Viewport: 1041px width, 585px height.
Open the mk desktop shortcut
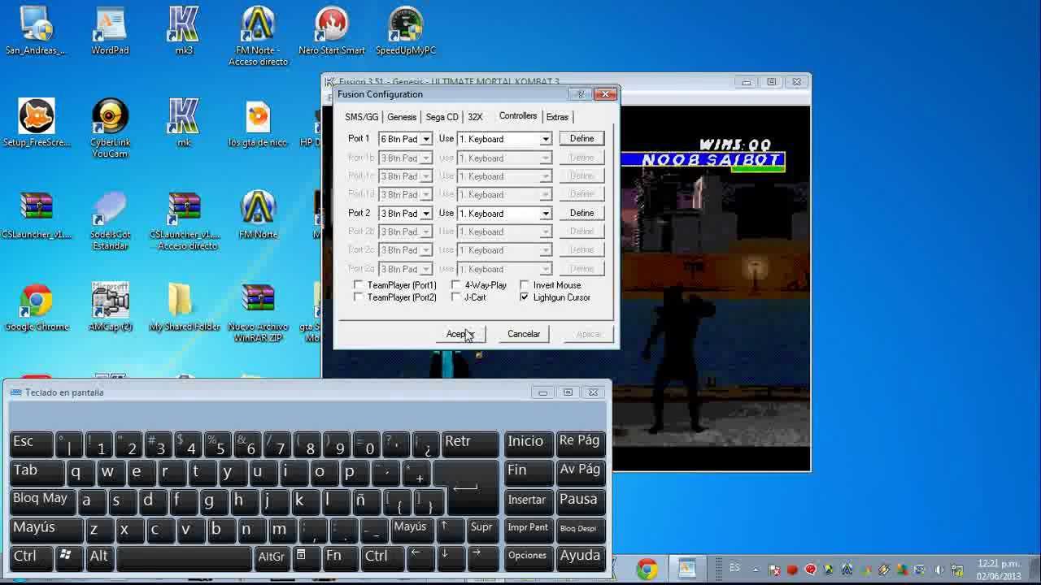(x=184, y=123)
